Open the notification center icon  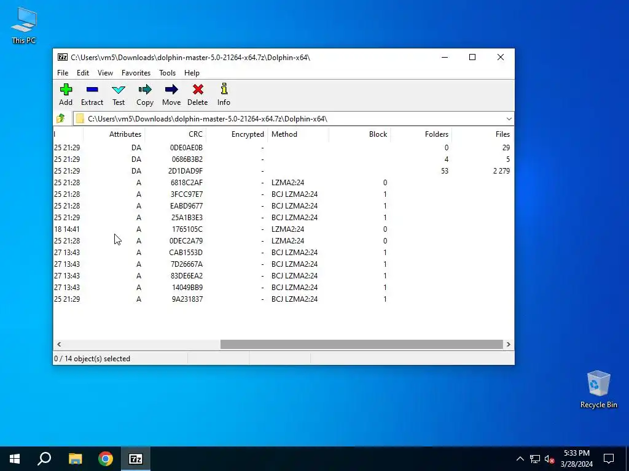609,459
